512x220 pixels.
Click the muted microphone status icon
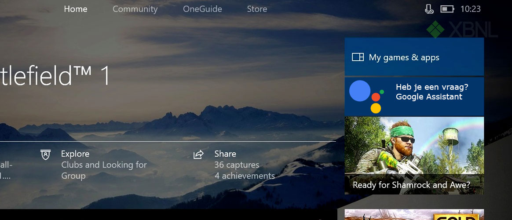pos(429,9)
